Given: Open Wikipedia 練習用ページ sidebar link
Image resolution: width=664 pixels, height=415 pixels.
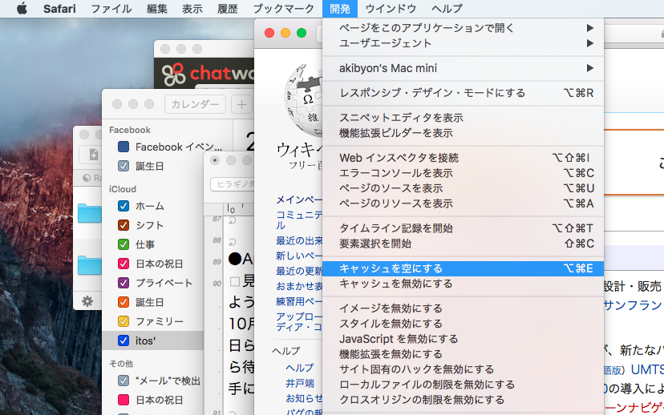Looking at the screenshot, I should coord(299,301).
